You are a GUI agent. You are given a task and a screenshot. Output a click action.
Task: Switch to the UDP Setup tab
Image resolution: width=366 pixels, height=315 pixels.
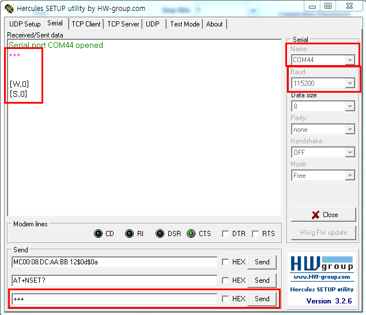25,24
